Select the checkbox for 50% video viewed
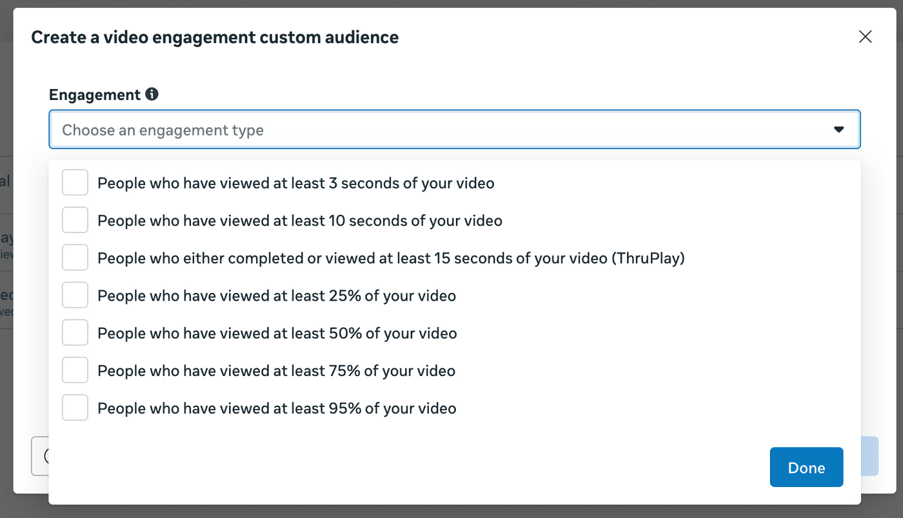Image resolution: width=903 pixels, height=518 pixels. tap(75, 334)
